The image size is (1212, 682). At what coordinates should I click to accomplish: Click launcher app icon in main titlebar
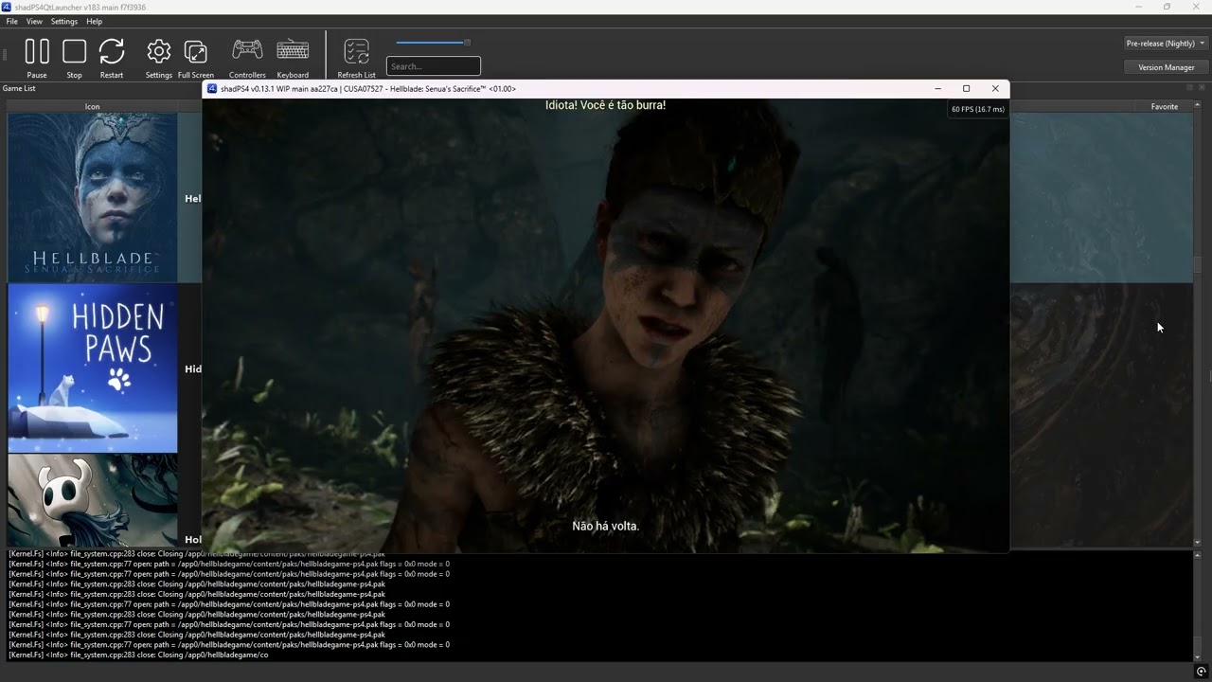tap(7, 7)
